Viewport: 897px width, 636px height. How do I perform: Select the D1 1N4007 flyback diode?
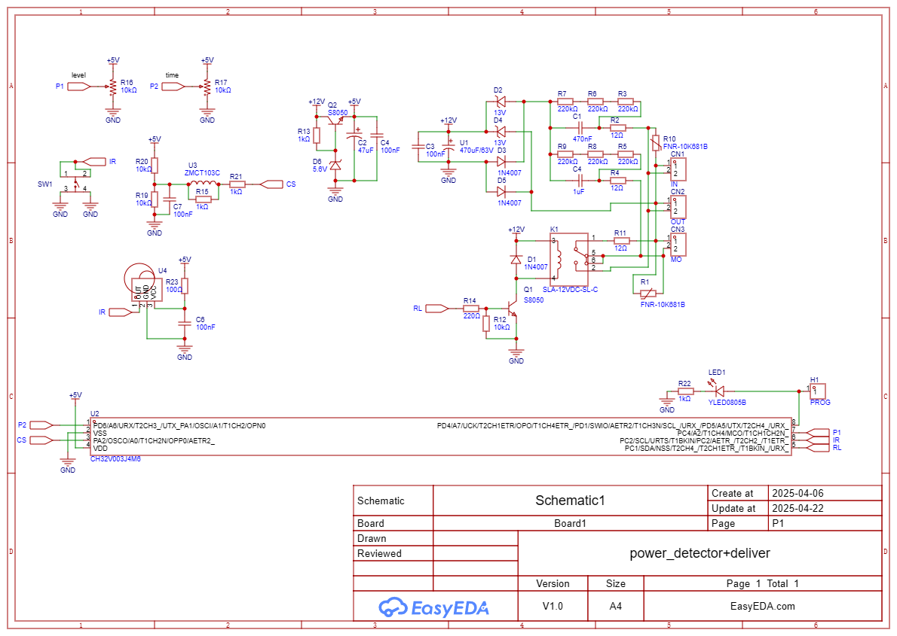pyautogui.click(x=516, y=260)
